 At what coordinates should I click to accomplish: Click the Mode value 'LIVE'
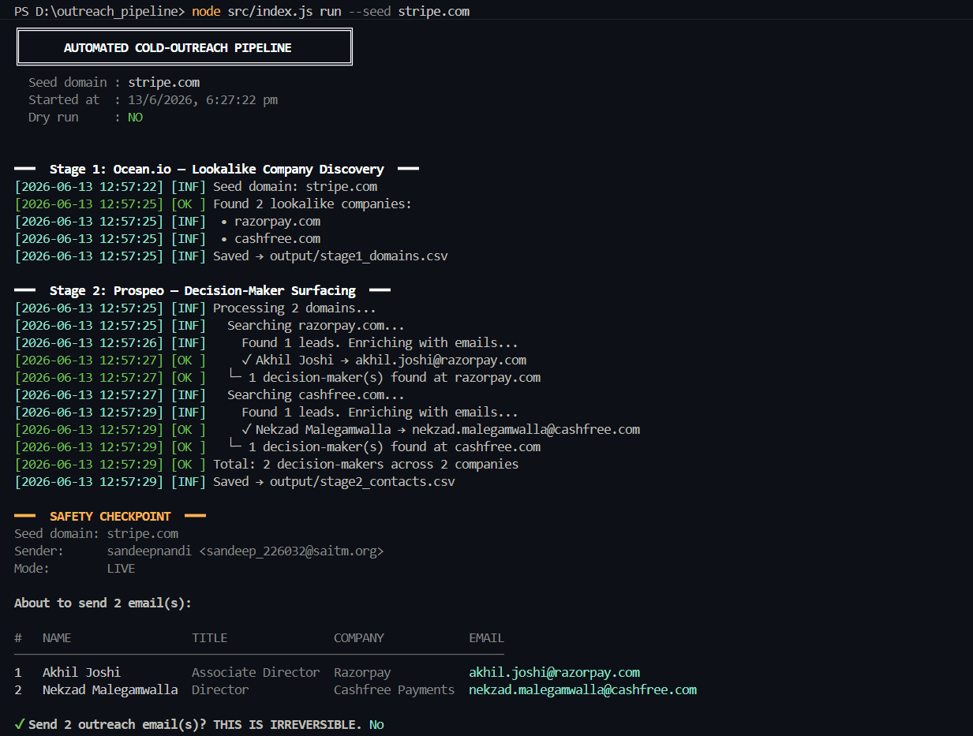point(121,568)
